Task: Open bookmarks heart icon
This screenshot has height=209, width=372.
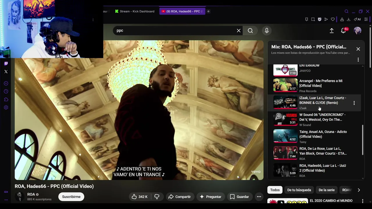Action: click(x=333, y=19)
